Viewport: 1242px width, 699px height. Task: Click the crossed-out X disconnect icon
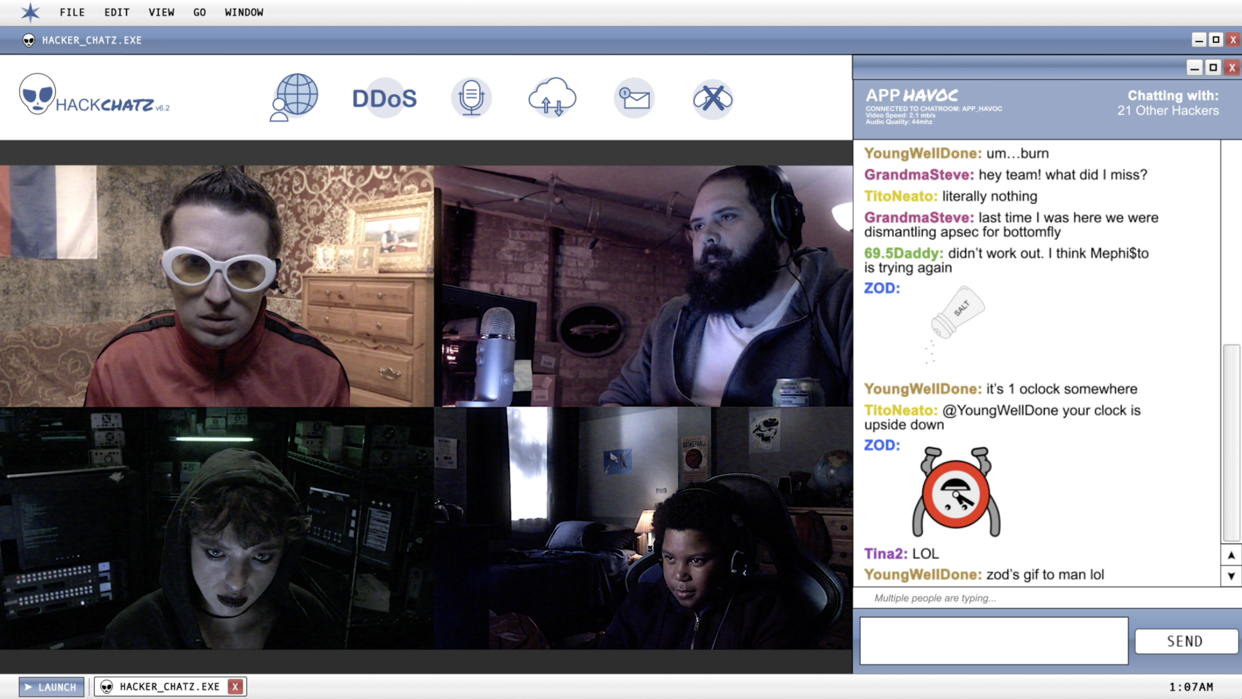pyautogui.click(x=712, y=98)
